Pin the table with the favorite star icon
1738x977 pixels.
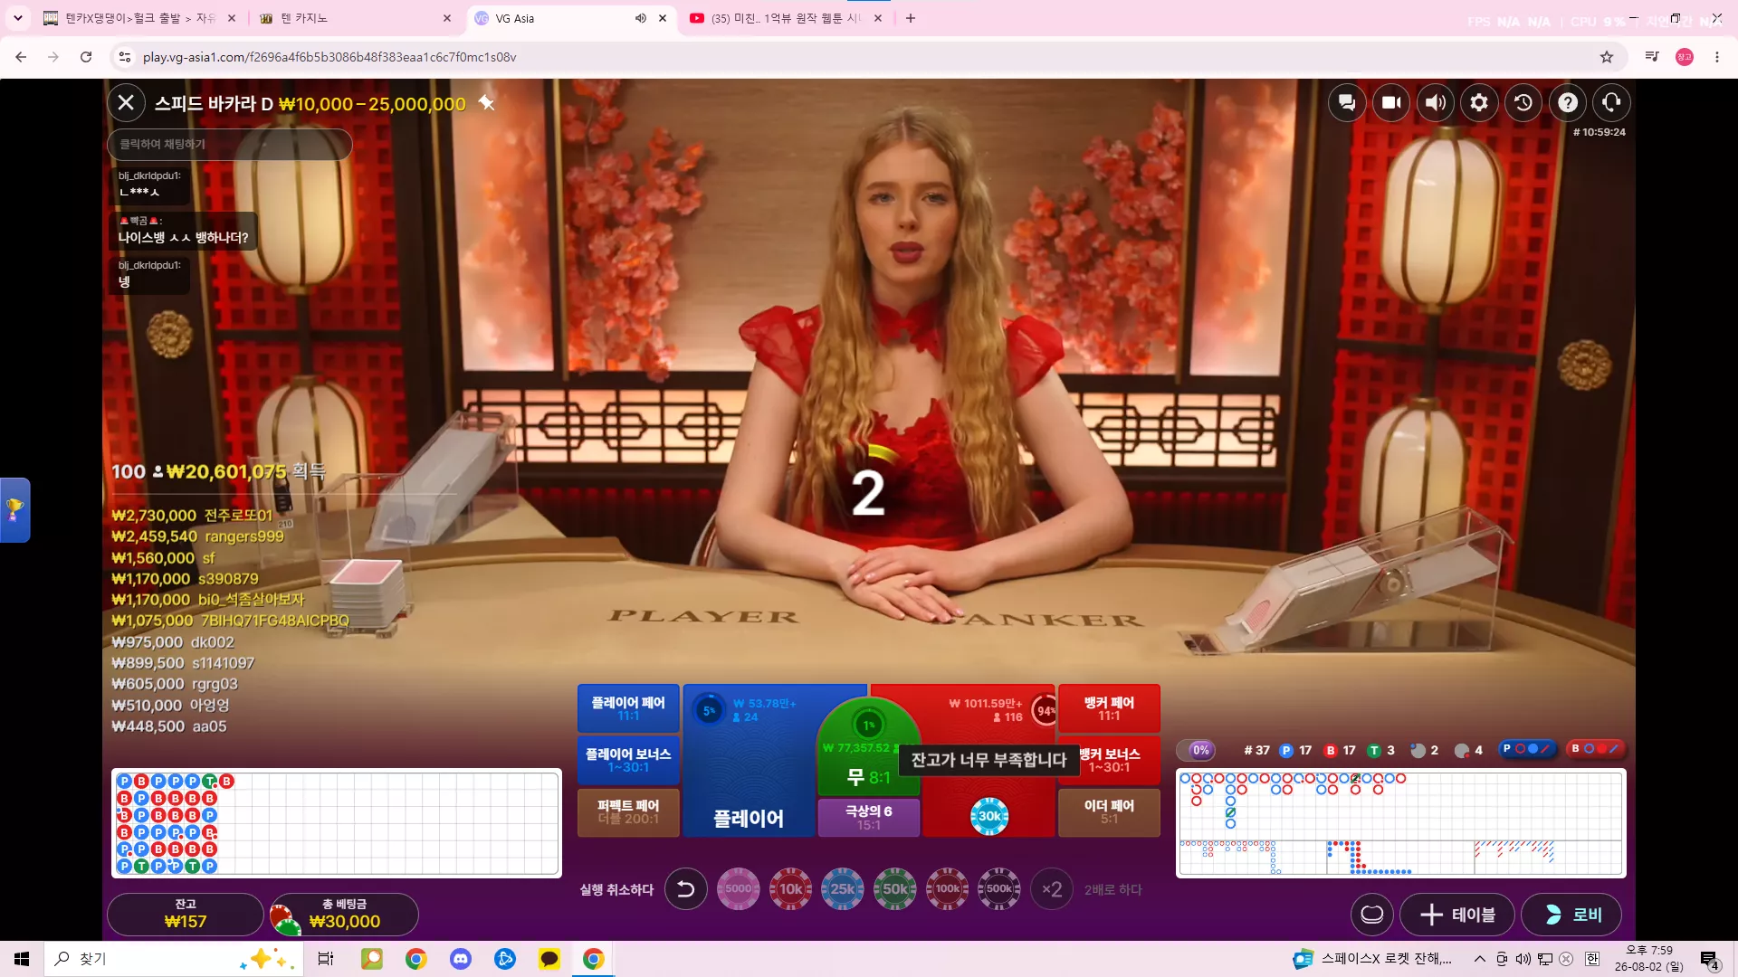pyautogui.click(x=486, y=103)
